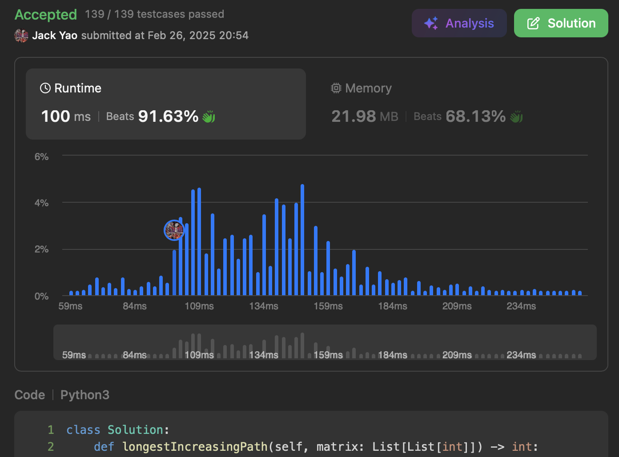This screenshot has width=619, height=457.
Task: Click the clapping hands icon after 68.13%
Action: (x=516, y=117)
